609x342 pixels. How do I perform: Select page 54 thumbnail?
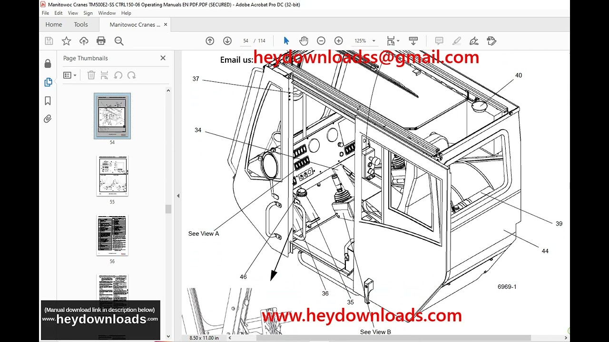point(112,116)
